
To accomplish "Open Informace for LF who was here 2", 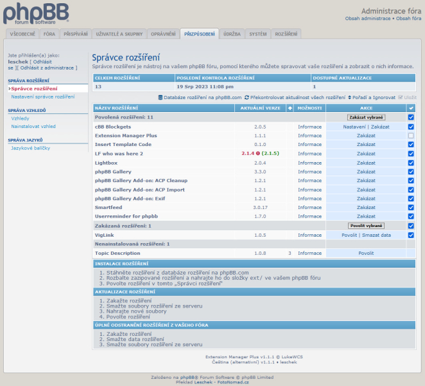I will 310,154.
